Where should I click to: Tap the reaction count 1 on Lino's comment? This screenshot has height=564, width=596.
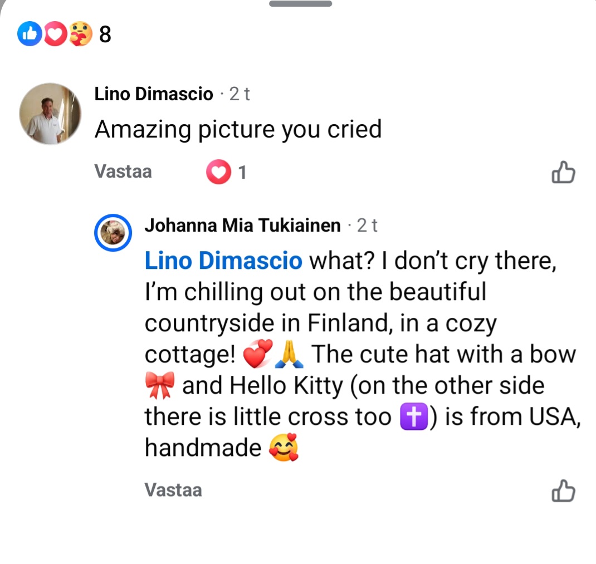coord(242,173)
